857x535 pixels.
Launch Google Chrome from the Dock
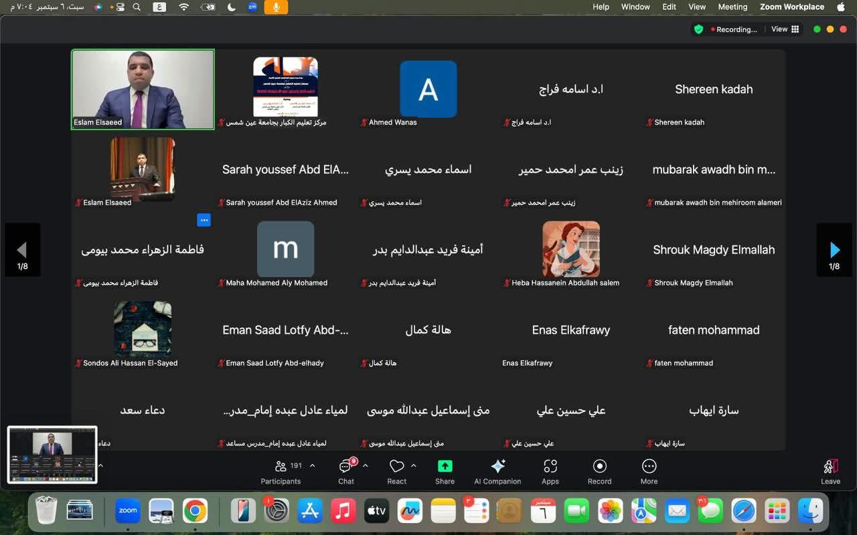tap(193, 510)
